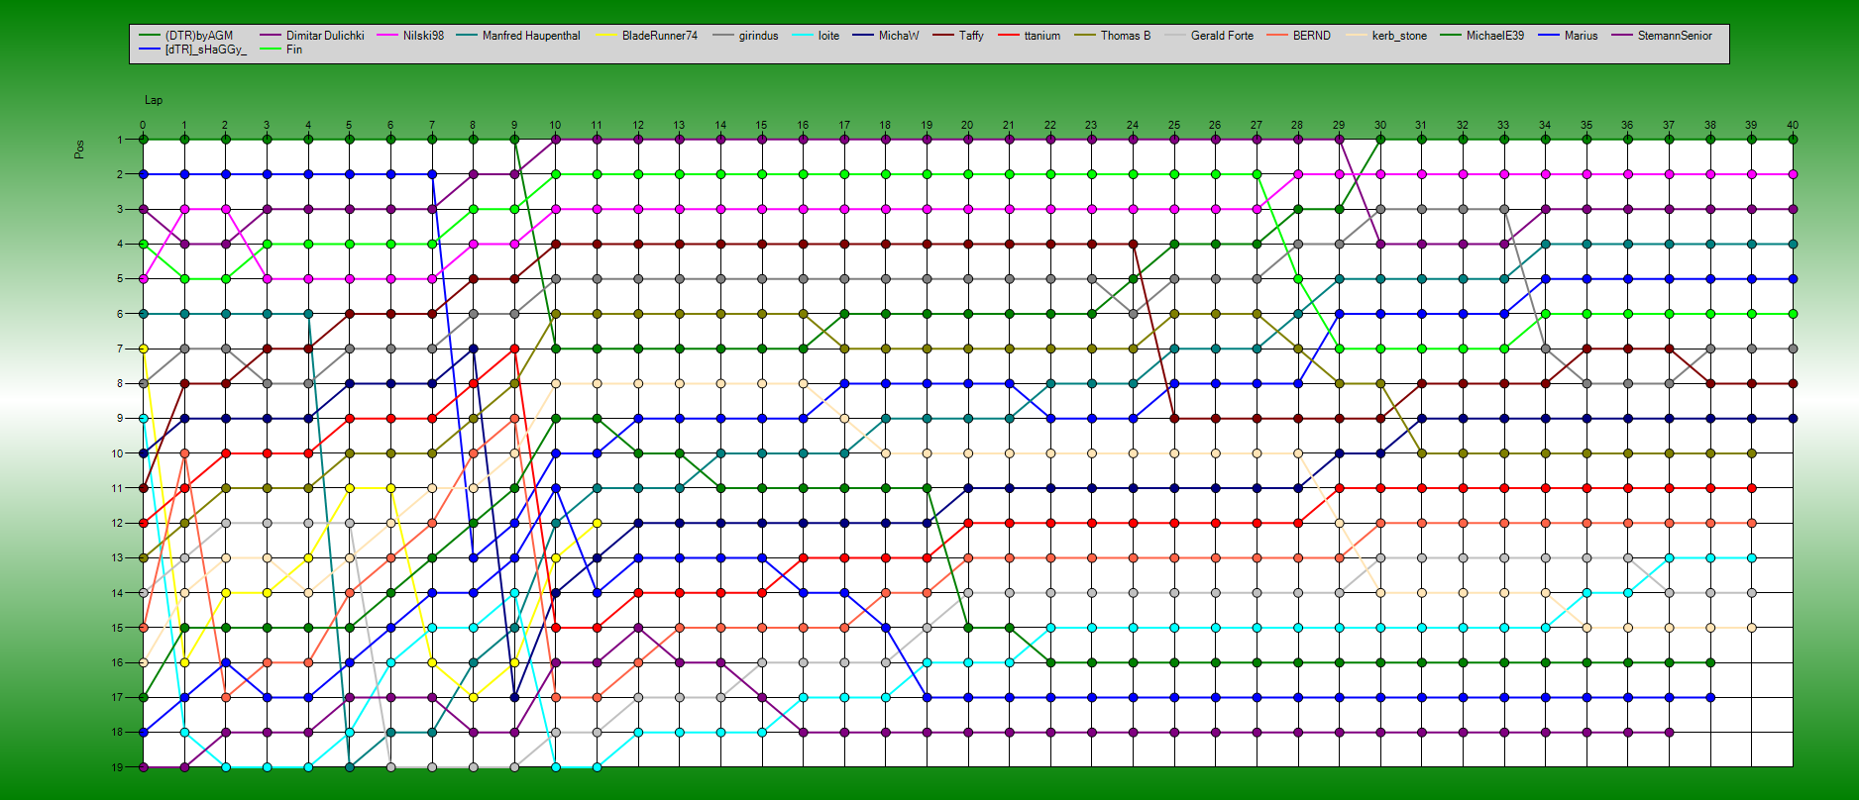
Task: Click the Taffy legend label
Action: 971,36
